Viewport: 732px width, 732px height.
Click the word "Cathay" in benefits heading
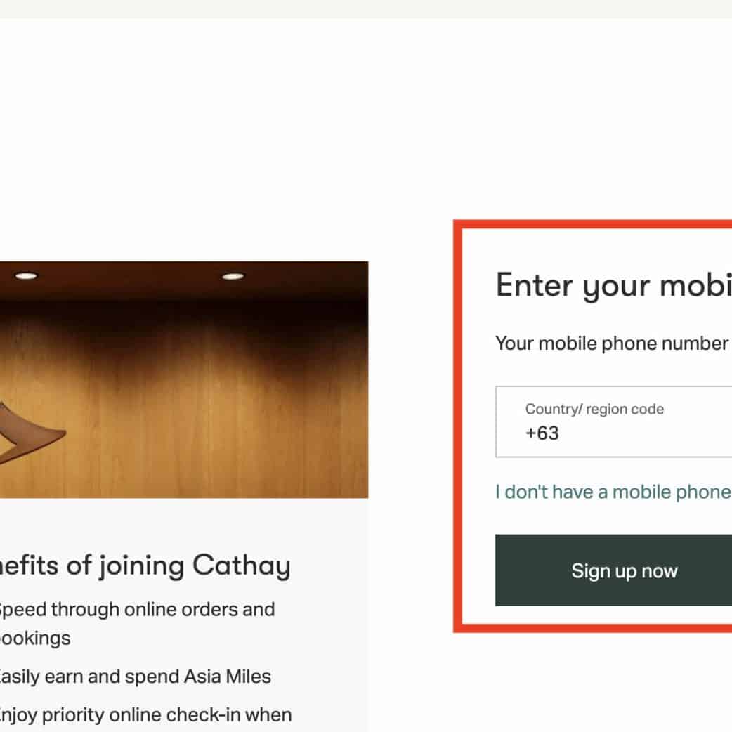point(241,566)
